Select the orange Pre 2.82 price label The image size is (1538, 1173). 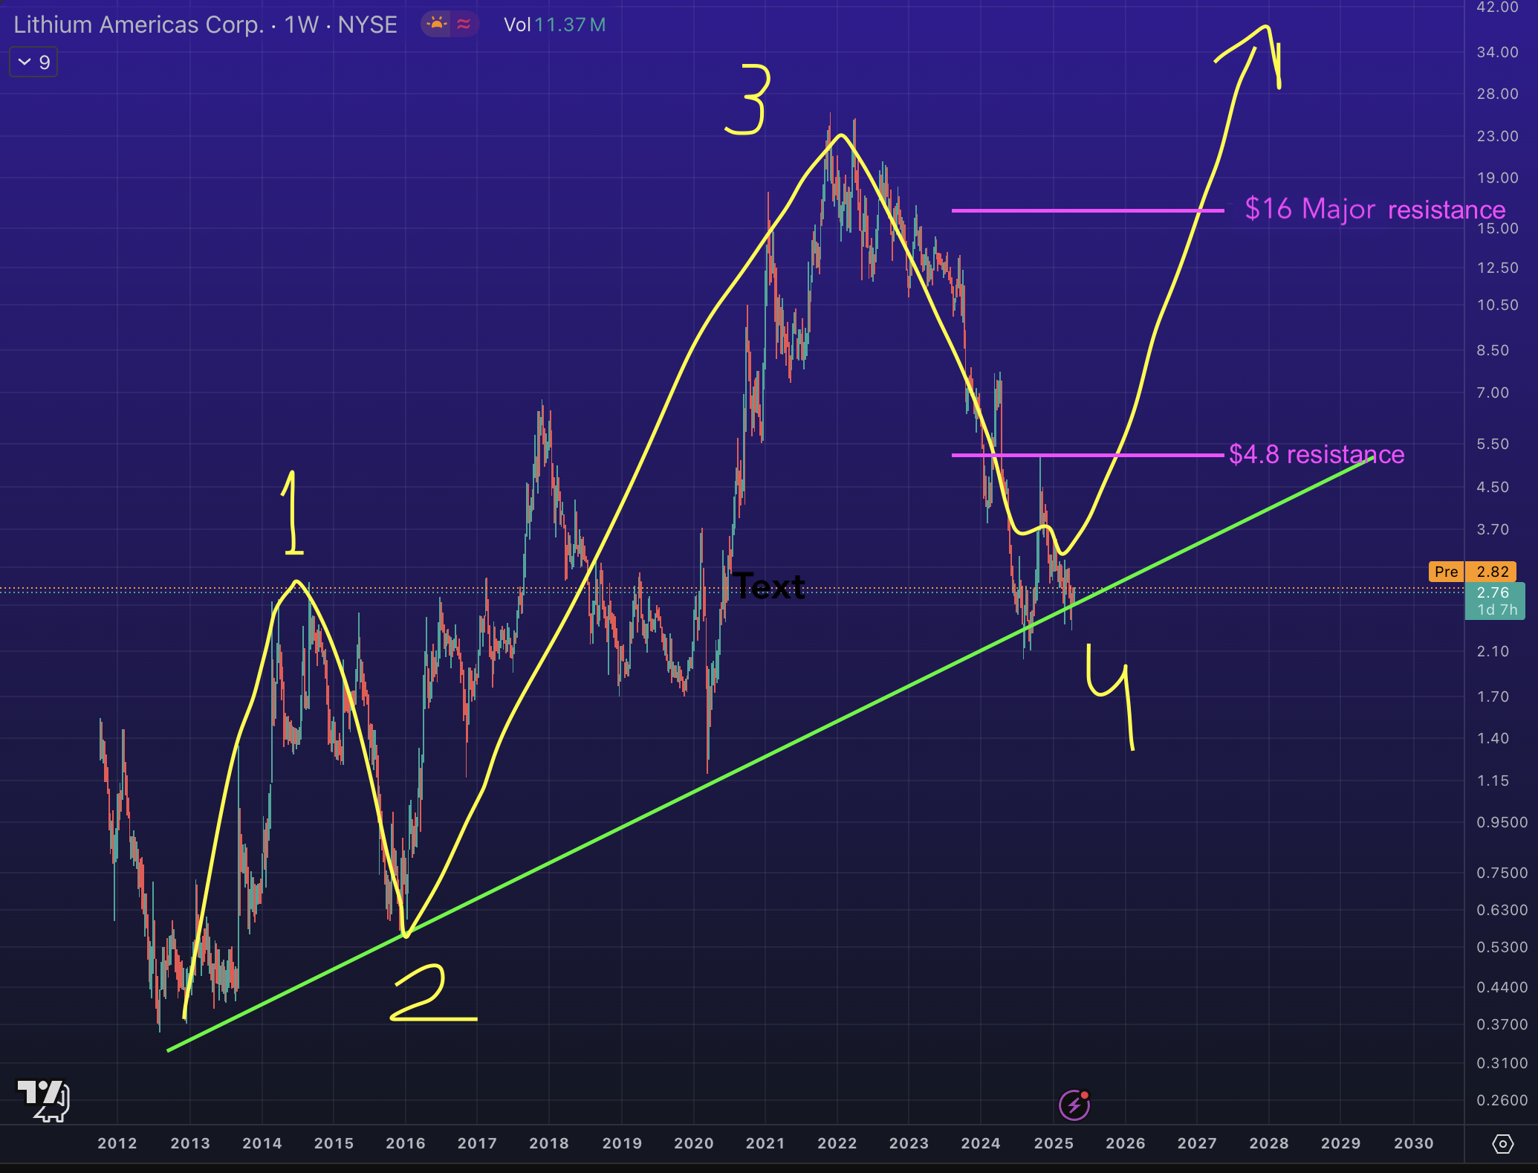1472,572
